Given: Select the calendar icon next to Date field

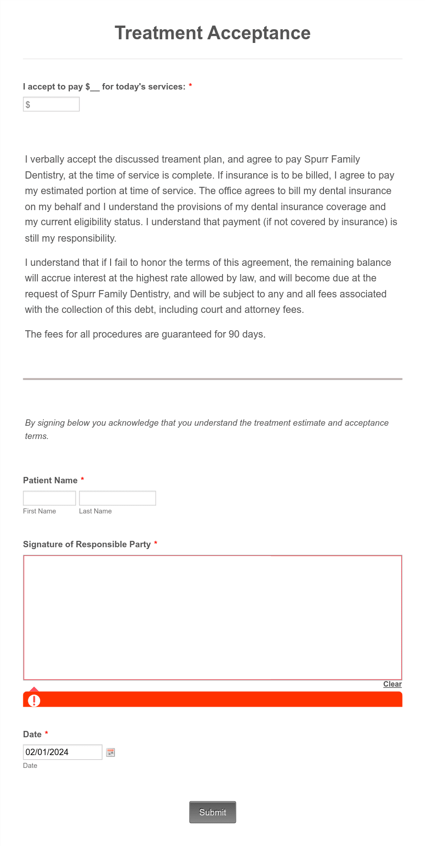Looking at the screenshot, I should click(x=111, y=751).
